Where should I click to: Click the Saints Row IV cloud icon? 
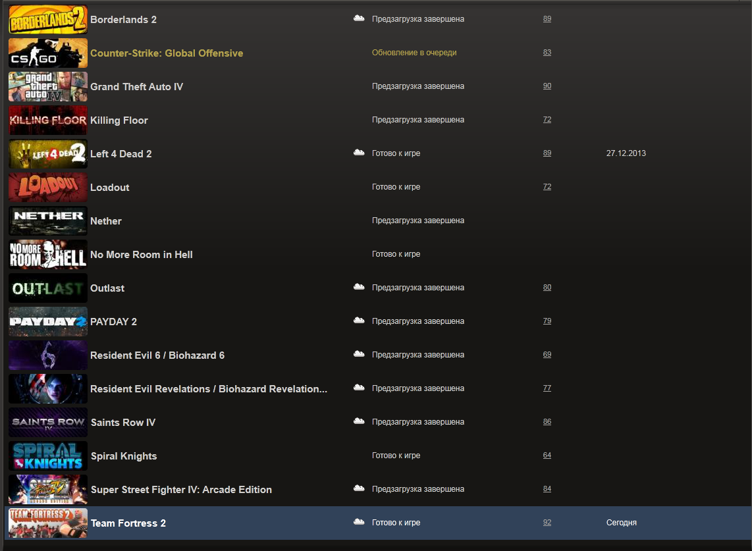pyautogui.click(x=359, y=421)
